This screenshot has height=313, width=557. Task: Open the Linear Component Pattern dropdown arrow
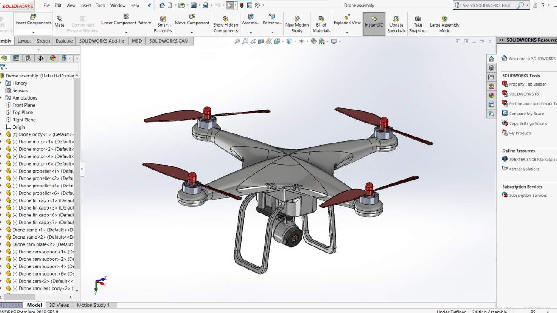(126, 32)
